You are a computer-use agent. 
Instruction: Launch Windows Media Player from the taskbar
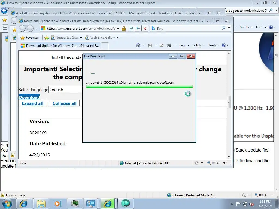pos(57,204)
